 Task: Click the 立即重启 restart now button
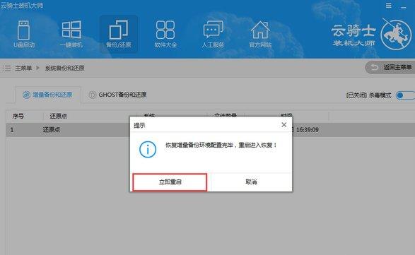click(170, 182)
